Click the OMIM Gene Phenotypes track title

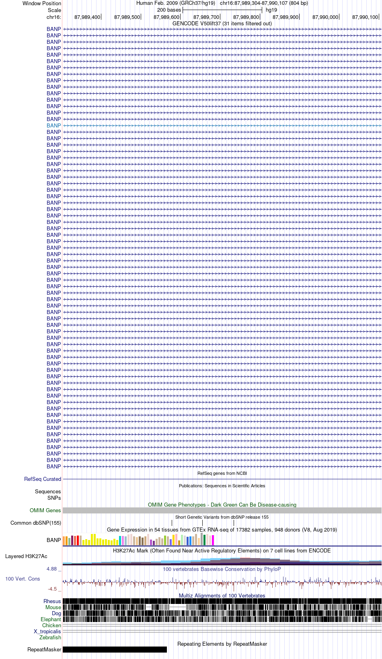[222, 505]
